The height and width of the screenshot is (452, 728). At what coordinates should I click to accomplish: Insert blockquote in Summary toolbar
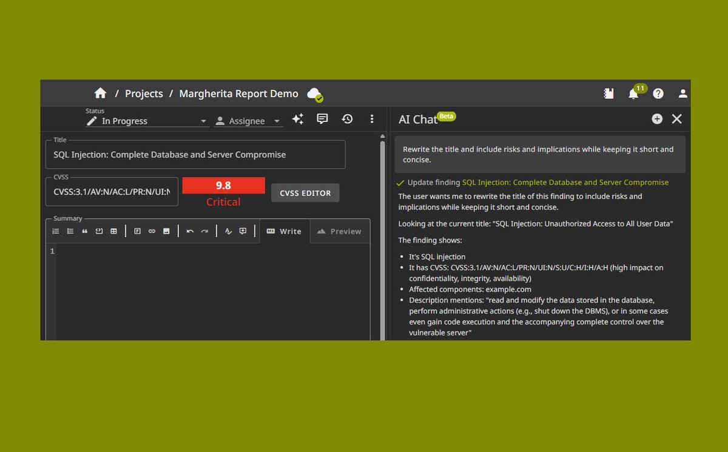85,231
